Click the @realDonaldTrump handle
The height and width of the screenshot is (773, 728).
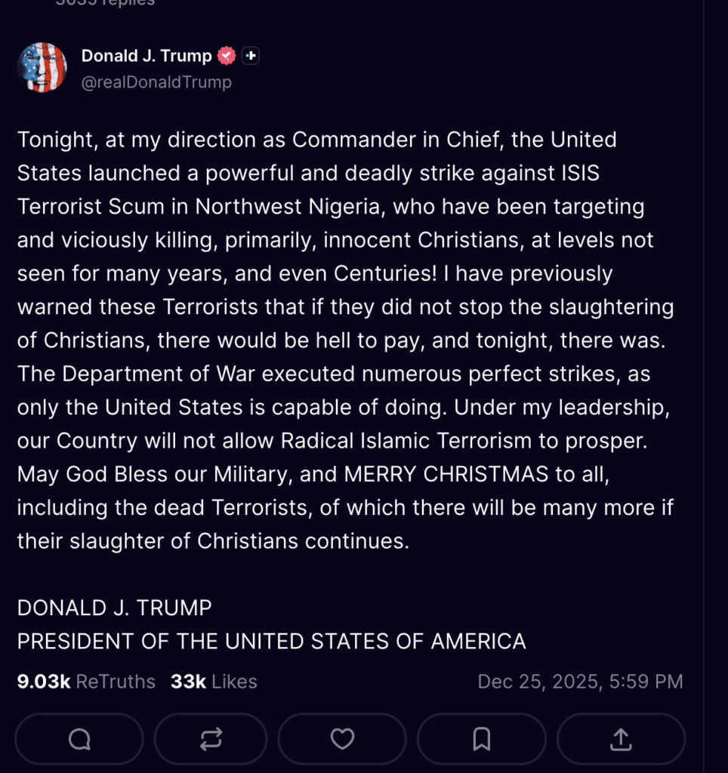[x=156, y=82]
